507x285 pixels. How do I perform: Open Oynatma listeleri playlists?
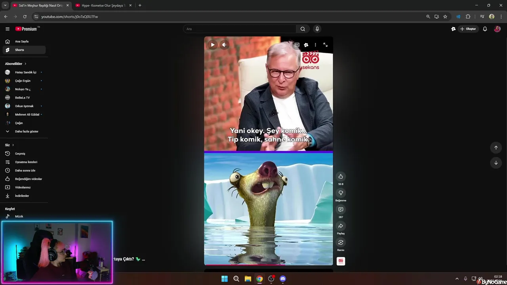24,162
